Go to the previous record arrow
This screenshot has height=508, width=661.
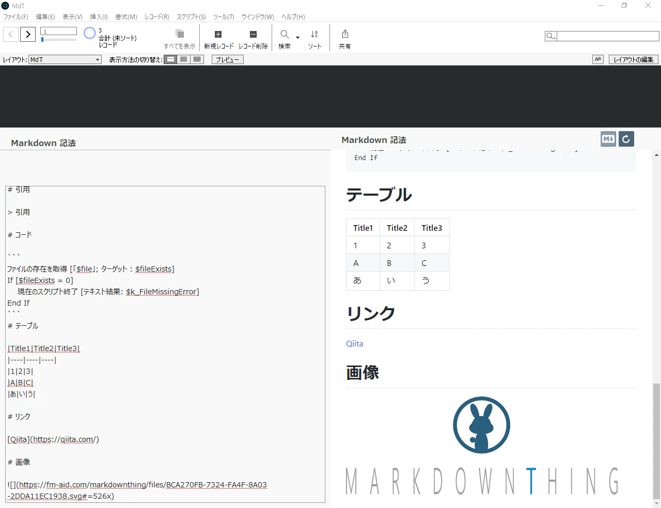pyautogui.click(x=11, y=35)
